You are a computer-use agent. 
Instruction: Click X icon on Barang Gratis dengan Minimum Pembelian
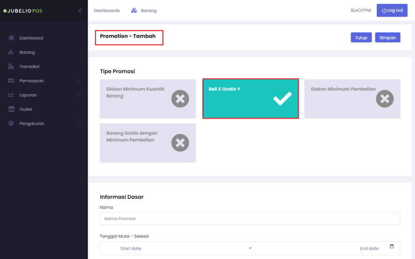(180, 143)
